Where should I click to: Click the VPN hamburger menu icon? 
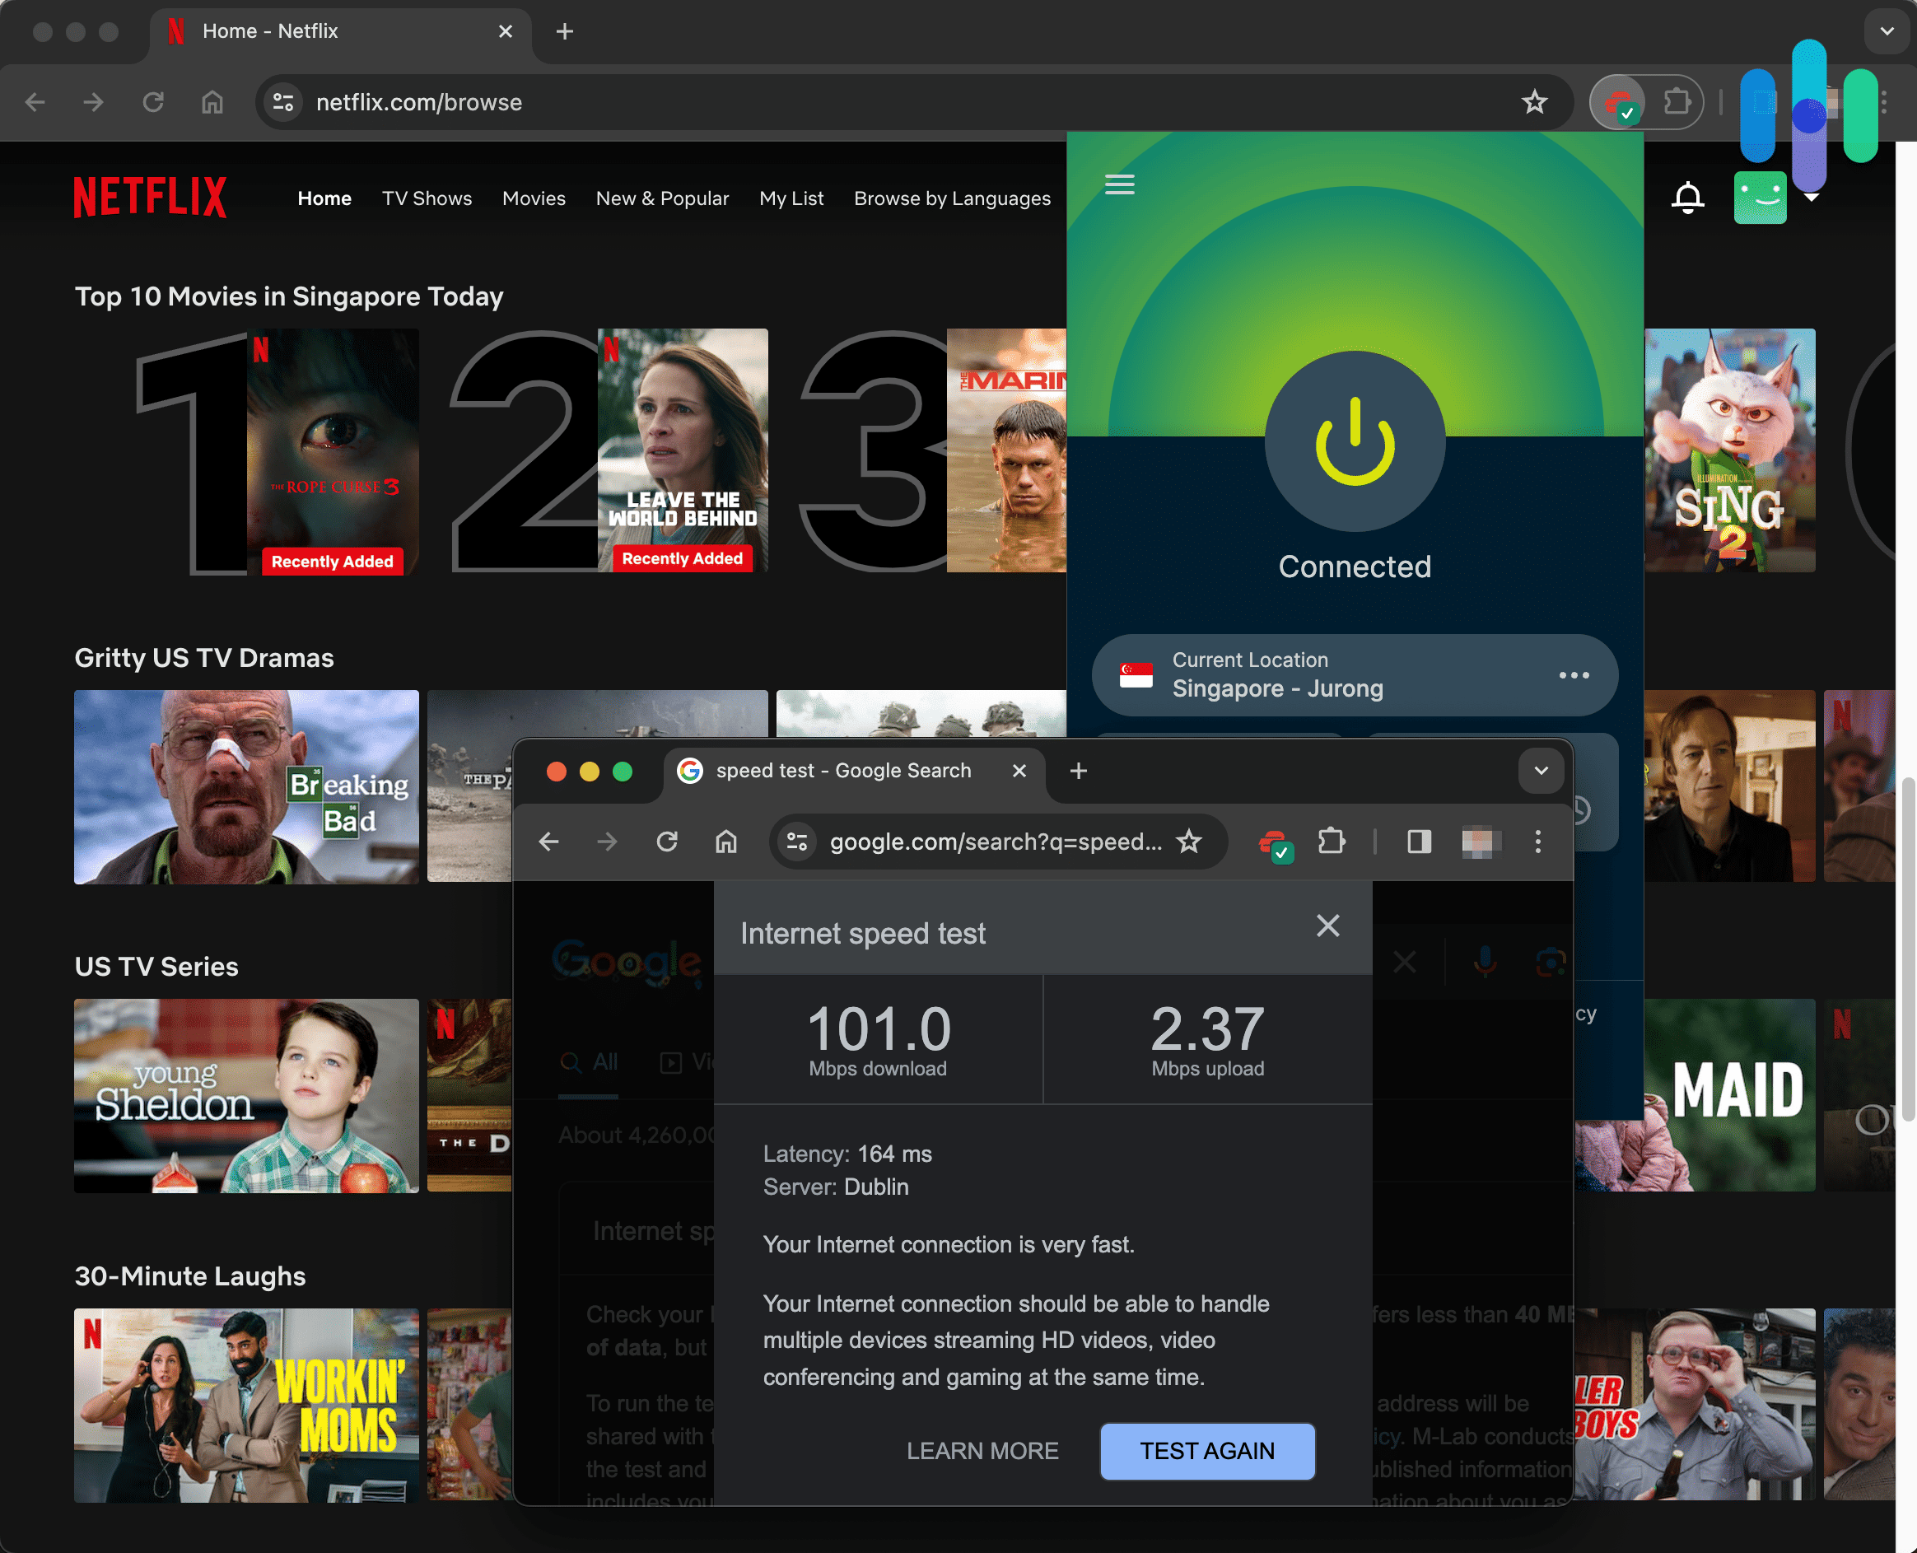tap(1120, 184)
